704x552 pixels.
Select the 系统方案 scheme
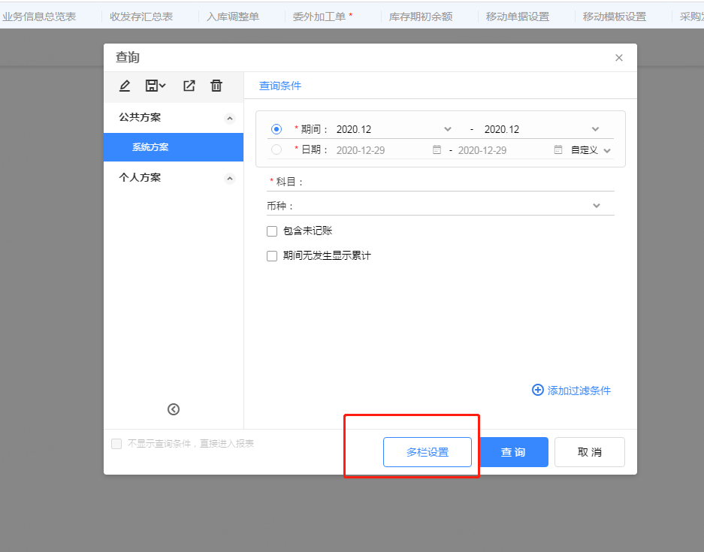(x=174, y=147)
